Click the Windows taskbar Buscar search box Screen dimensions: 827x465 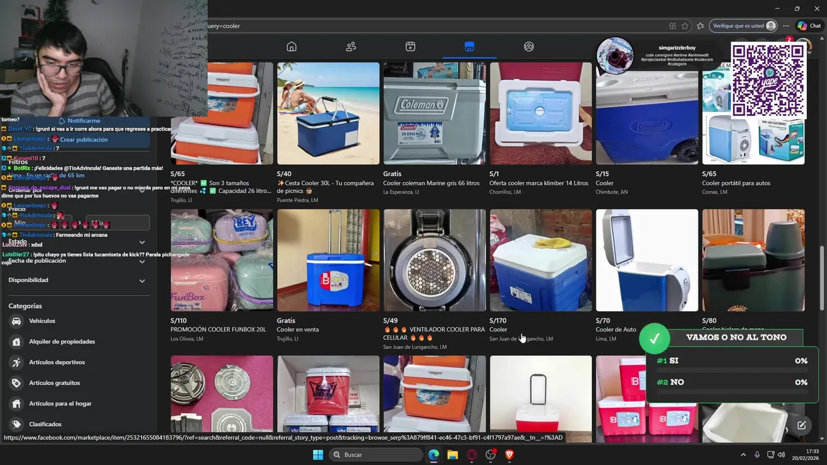coord(375,455)
